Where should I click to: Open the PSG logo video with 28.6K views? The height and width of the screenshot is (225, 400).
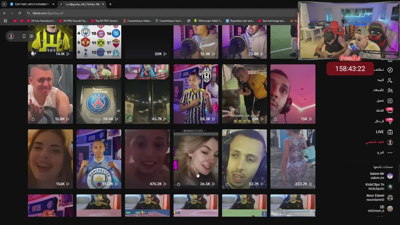(x=99, y=94)
